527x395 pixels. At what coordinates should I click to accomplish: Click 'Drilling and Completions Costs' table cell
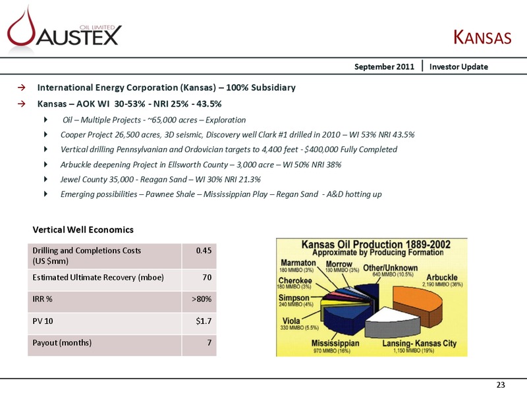(105, 256)
